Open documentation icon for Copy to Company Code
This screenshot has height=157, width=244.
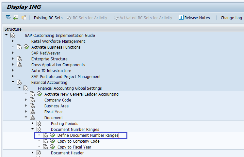coord(45,141)
